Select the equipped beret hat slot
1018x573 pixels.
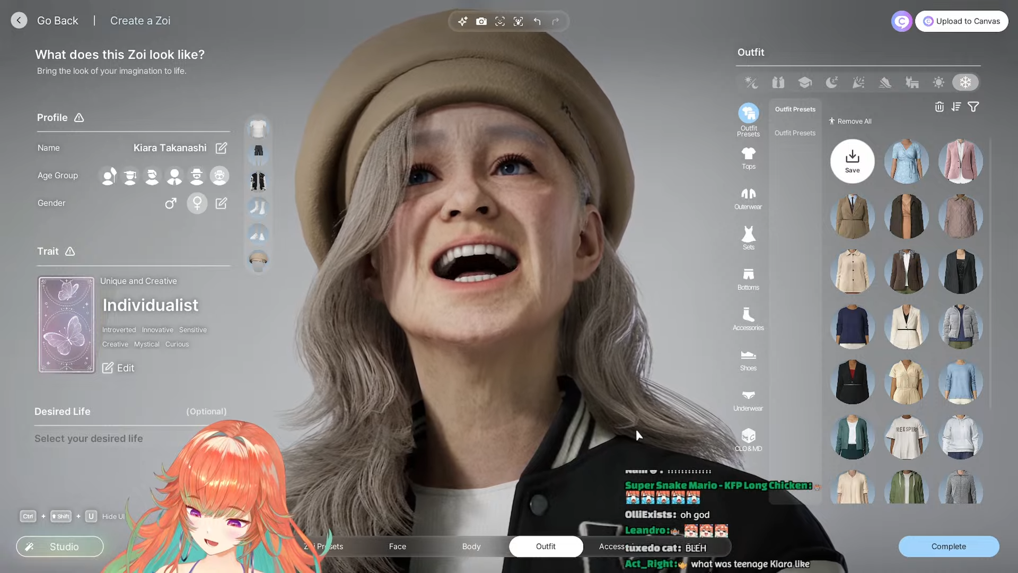pyautogui.click(x=258, y=260)
